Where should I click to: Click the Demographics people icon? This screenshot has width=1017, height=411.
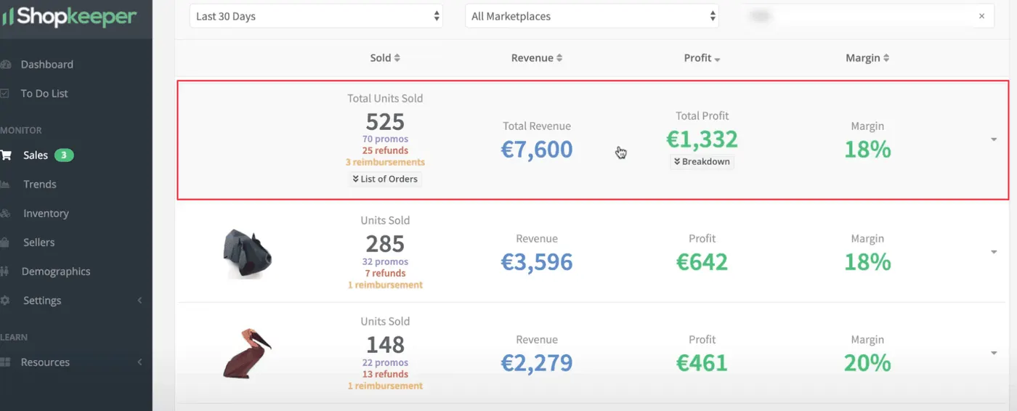pos(5,272)
